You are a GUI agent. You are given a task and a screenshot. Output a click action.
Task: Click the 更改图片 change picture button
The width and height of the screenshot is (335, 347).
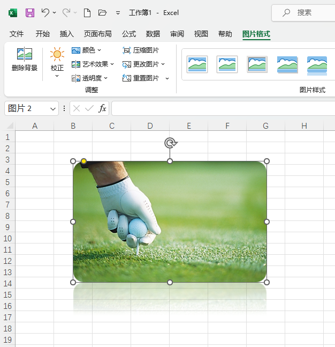click(x=140, y=64)
